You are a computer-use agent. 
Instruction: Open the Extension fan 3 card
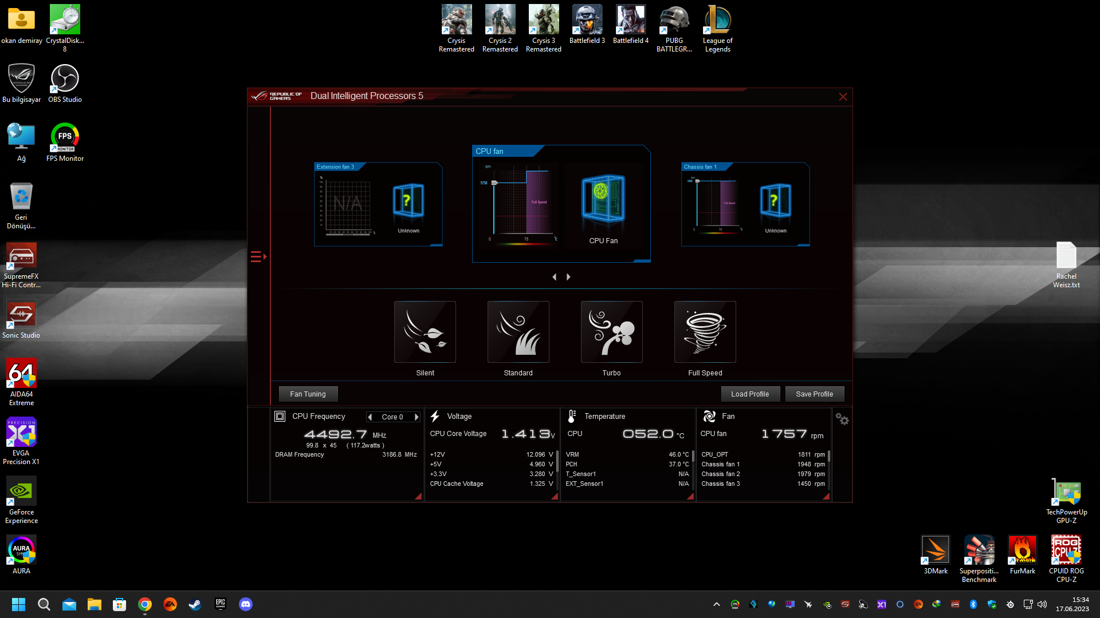coord(378,204)
